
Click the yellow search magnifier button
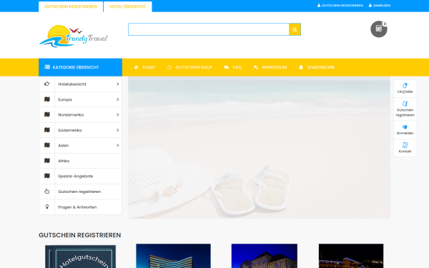point(295,29)
